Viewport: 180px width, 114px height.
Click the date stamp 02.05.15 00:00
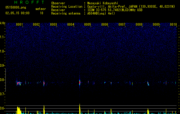(x=17, y=13)
